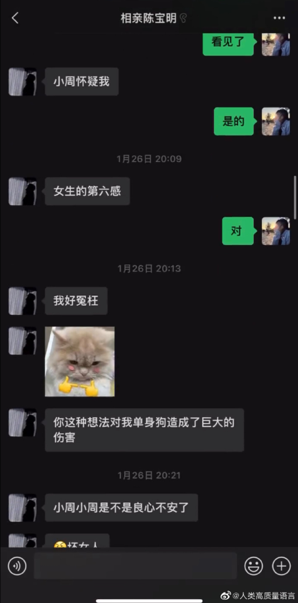Switch to voice input mode
Viewport: 298px width, 603px height.
click(17, 566)
